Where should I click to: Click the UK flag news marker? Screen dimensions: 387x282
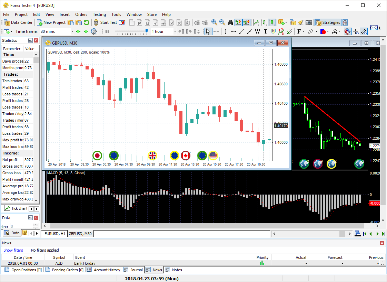coord(152,156)
